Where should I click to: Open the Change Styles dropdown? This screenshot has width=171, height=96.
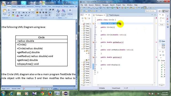[x=64, y=13]
